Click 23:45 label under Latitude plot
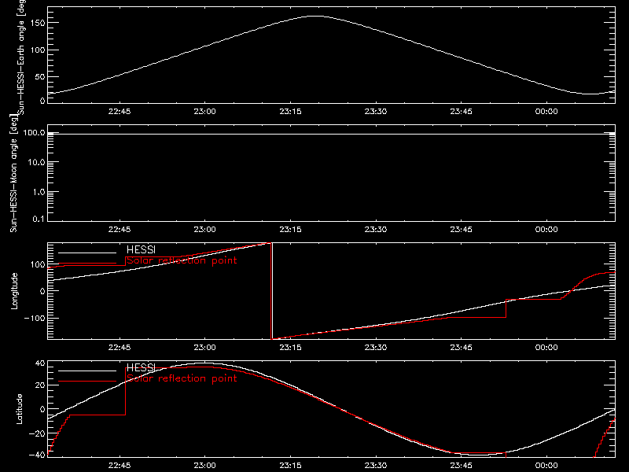 [x=462, y=466]
